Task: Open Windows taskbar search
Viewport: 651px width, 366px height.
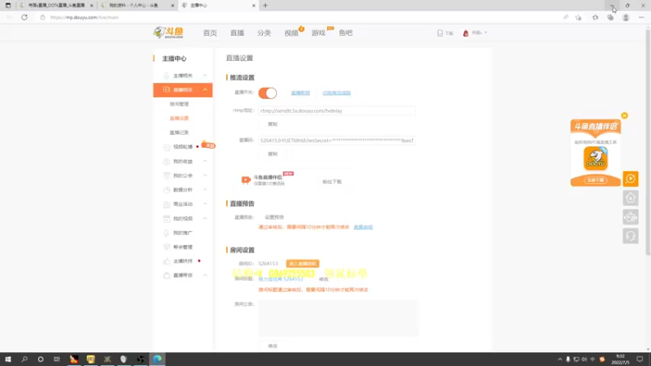Action: [x=24, y=359]
